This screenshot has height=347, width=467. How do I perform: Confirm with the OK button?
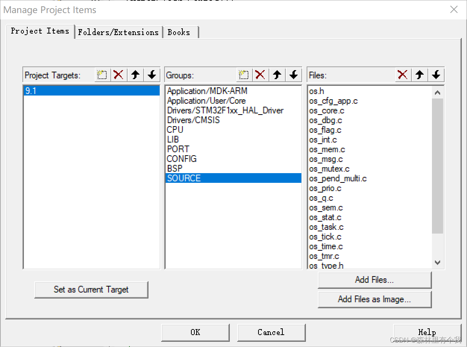(195, 332)
